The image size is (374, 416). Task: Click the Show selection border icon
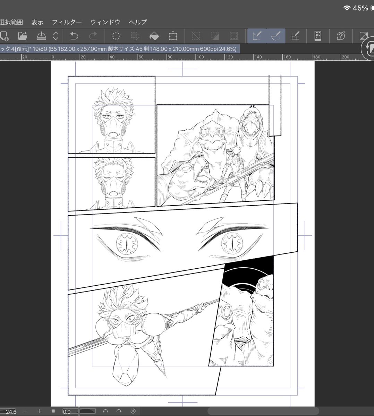[x=234, y=36]
